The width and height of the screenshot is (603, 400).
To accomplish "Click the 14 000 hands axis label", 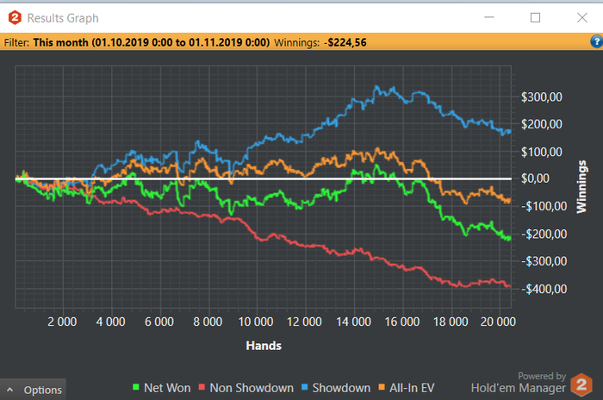I will 353,322.
